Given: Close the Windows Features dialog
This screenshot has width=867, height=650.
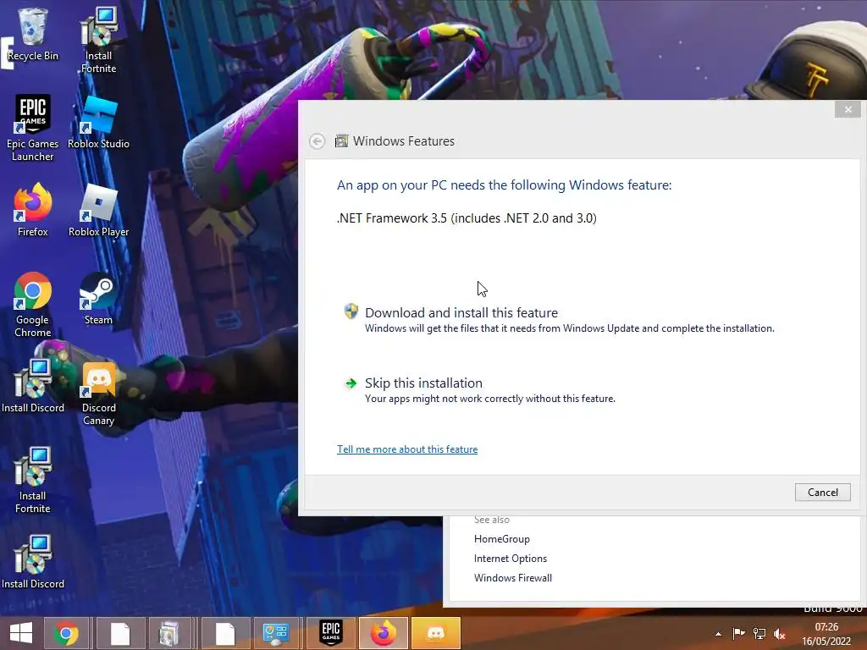Looking at the screenshot, I should click(x=848, y=109).
